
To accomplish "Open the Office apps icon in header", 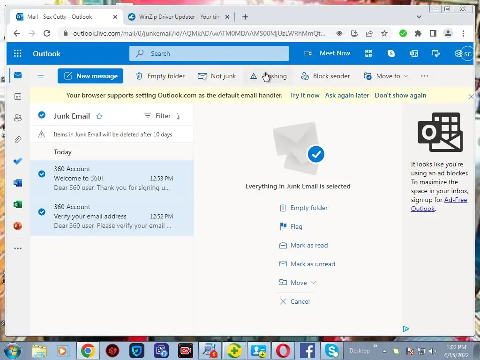I will click(x=413, y=53).
